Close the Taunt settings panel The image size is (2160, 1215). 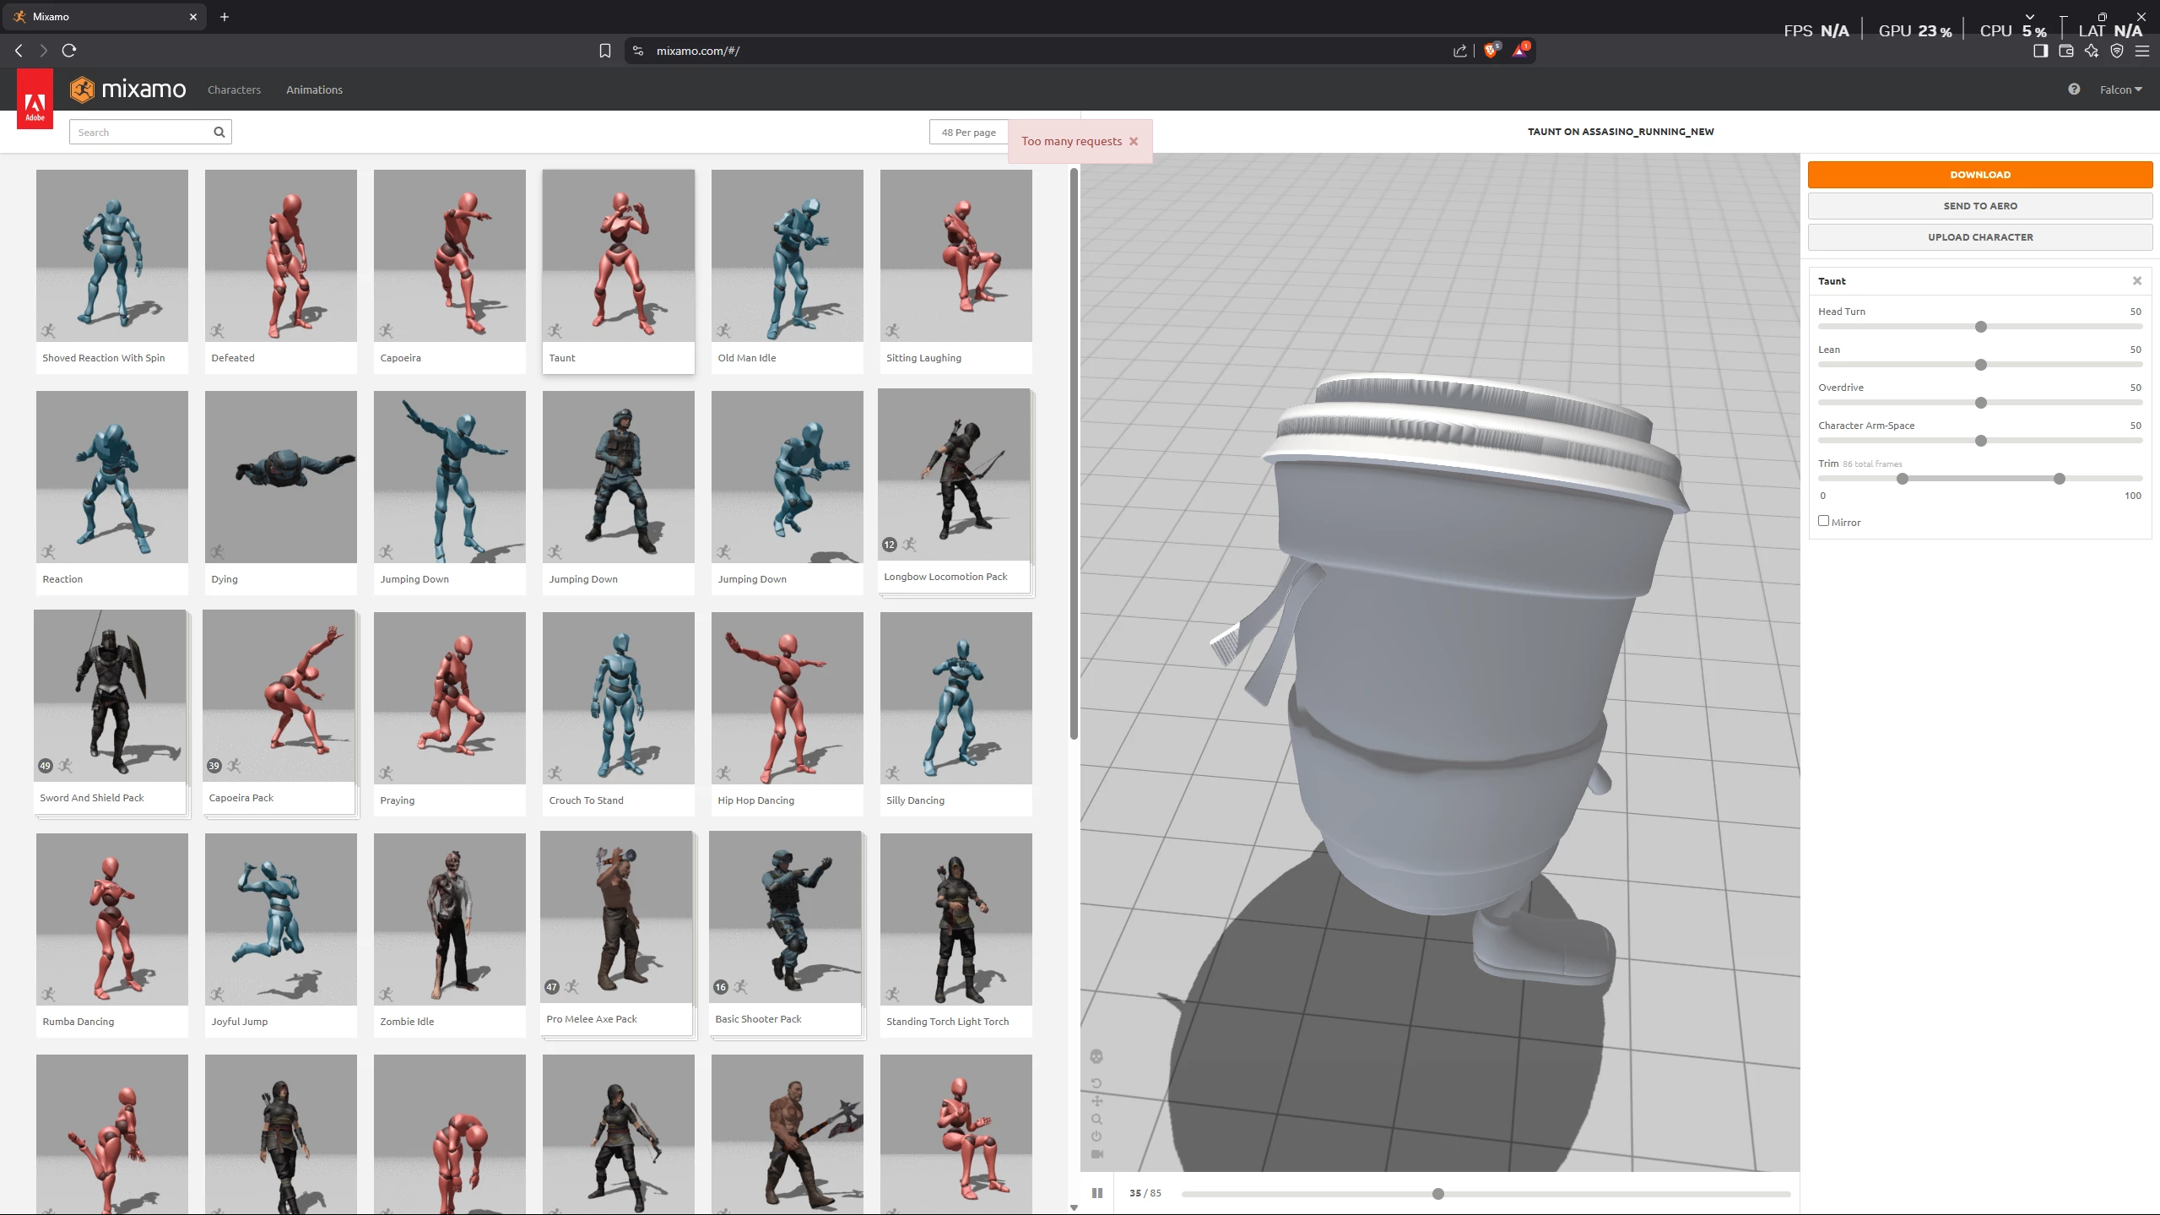pos(2136,281)
